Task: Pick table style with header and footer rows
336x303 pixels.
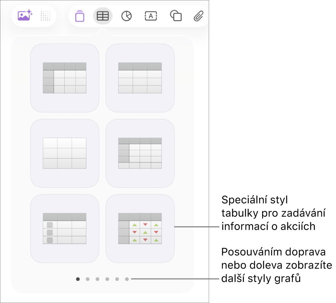Action: pos(140,153)
